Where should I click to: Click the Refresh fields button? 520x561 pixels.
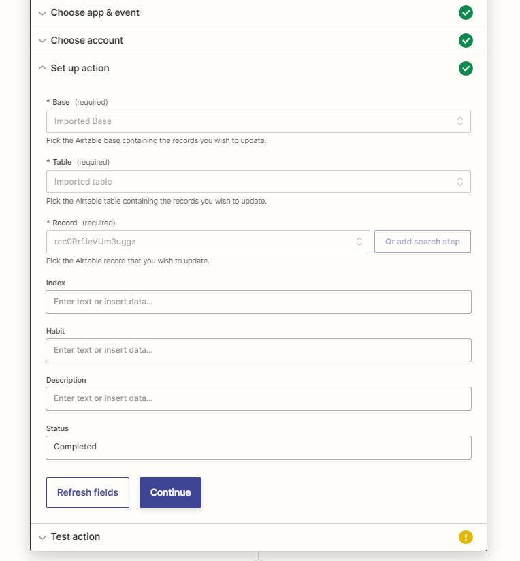[x=88, y=492]
